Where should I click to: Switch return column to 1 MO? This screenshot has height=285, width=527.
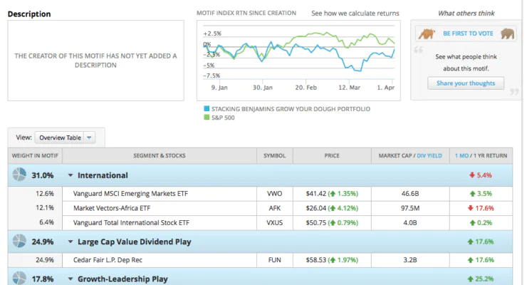click(x=461, y=155)
